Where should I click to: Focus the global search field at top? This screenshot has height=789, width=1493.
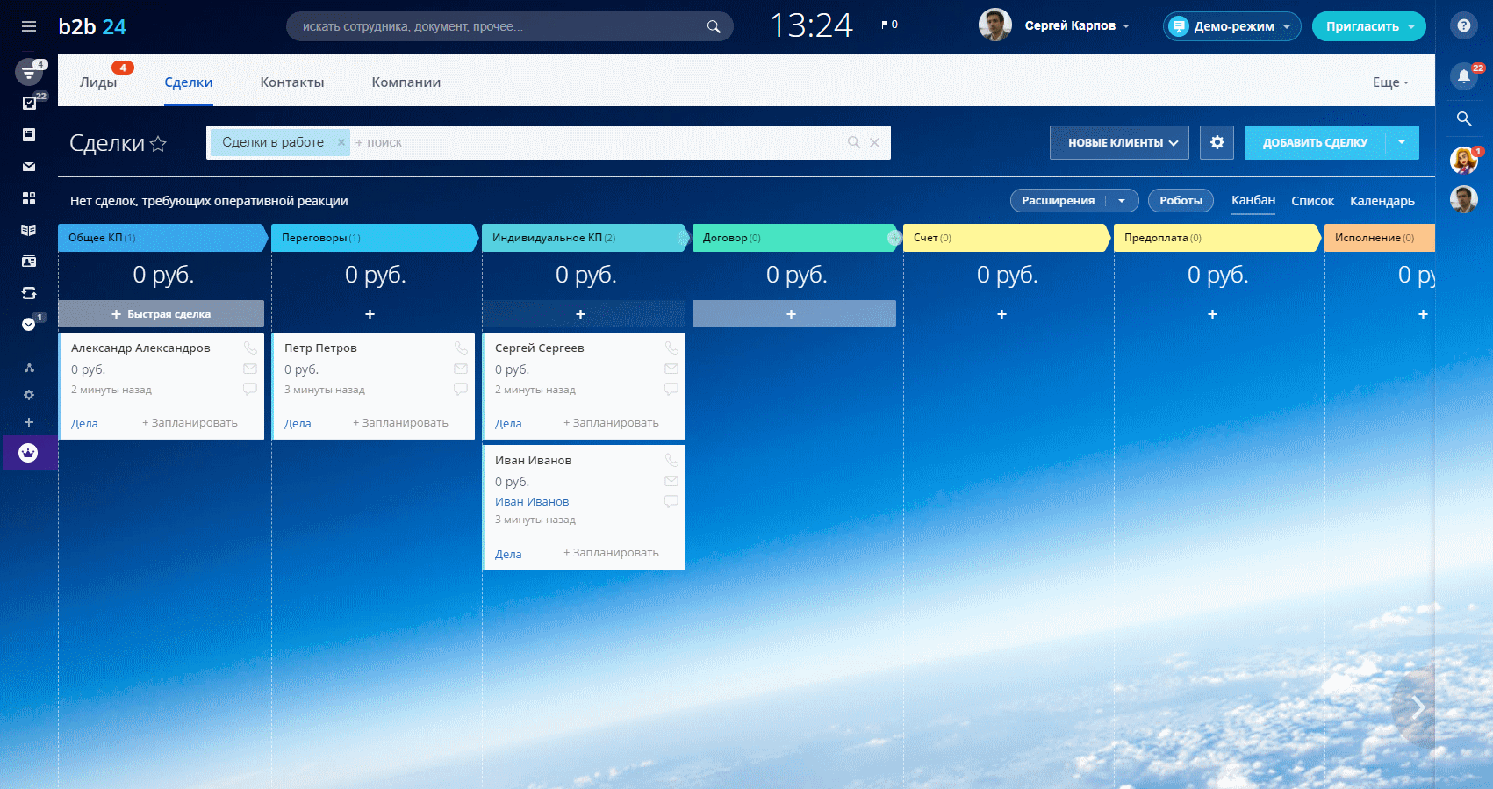coord(509,26)
